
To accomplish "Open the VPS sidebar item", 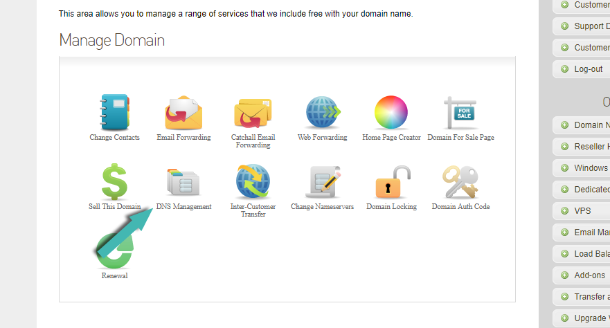I will point(581,210).
